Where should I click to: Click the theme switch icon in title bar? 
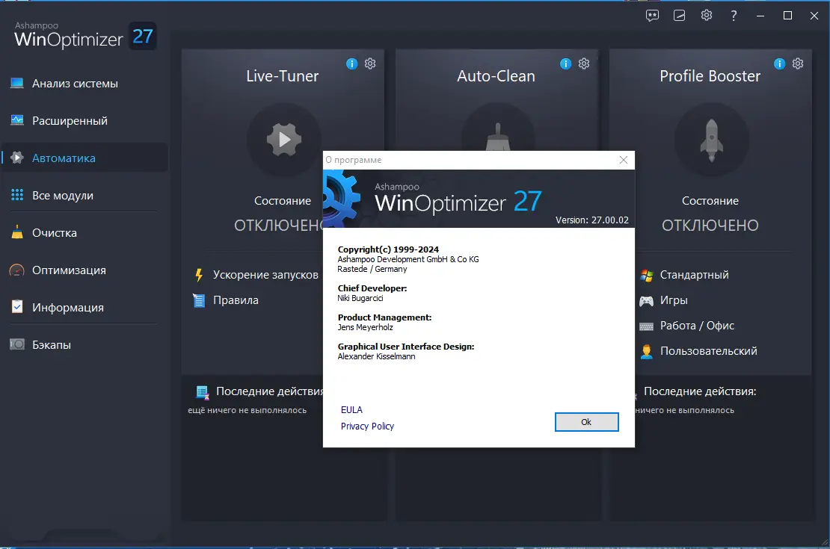[x=679, y=16]
